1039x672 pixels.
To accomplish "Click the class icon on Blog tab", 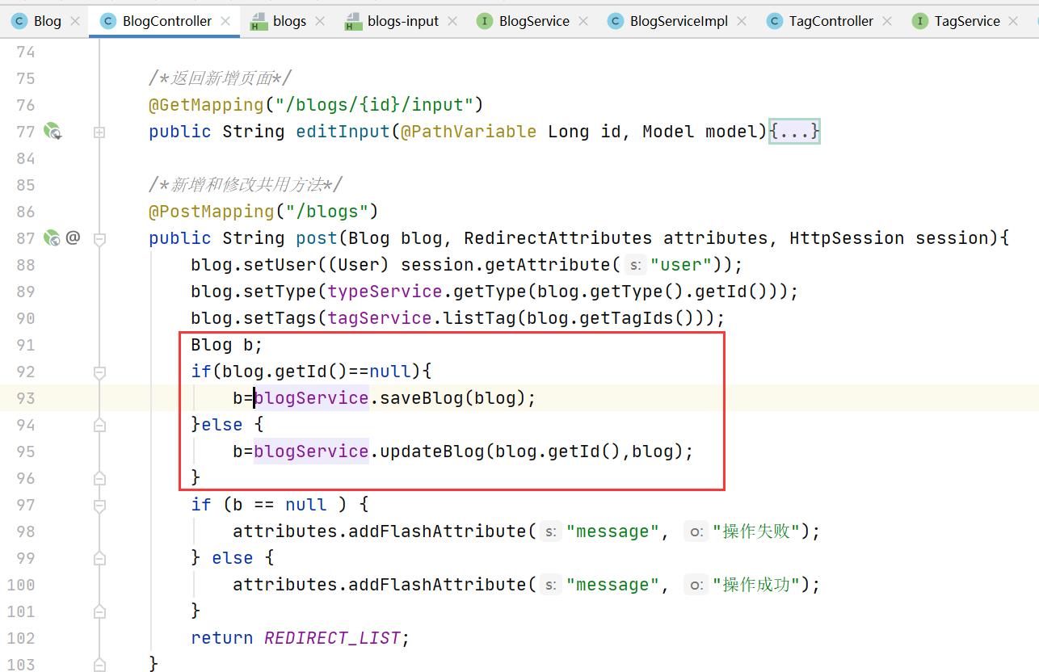I will [19, 22].
